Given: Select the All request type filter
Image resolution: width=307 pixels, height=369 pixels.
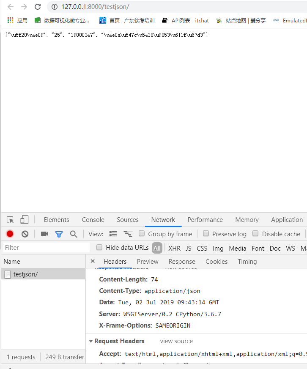Looking at the screenshot, I should (157, 248).
